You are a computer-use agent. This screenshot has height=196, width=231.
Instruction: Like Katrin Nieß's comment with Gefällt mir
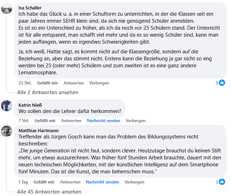pos(45,121)
